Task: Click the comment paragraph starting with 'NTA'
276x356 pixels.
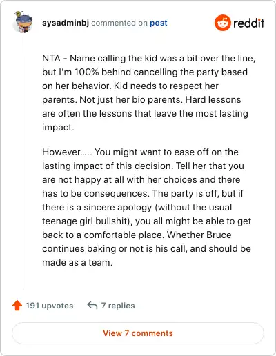Action: pos(148,92)
